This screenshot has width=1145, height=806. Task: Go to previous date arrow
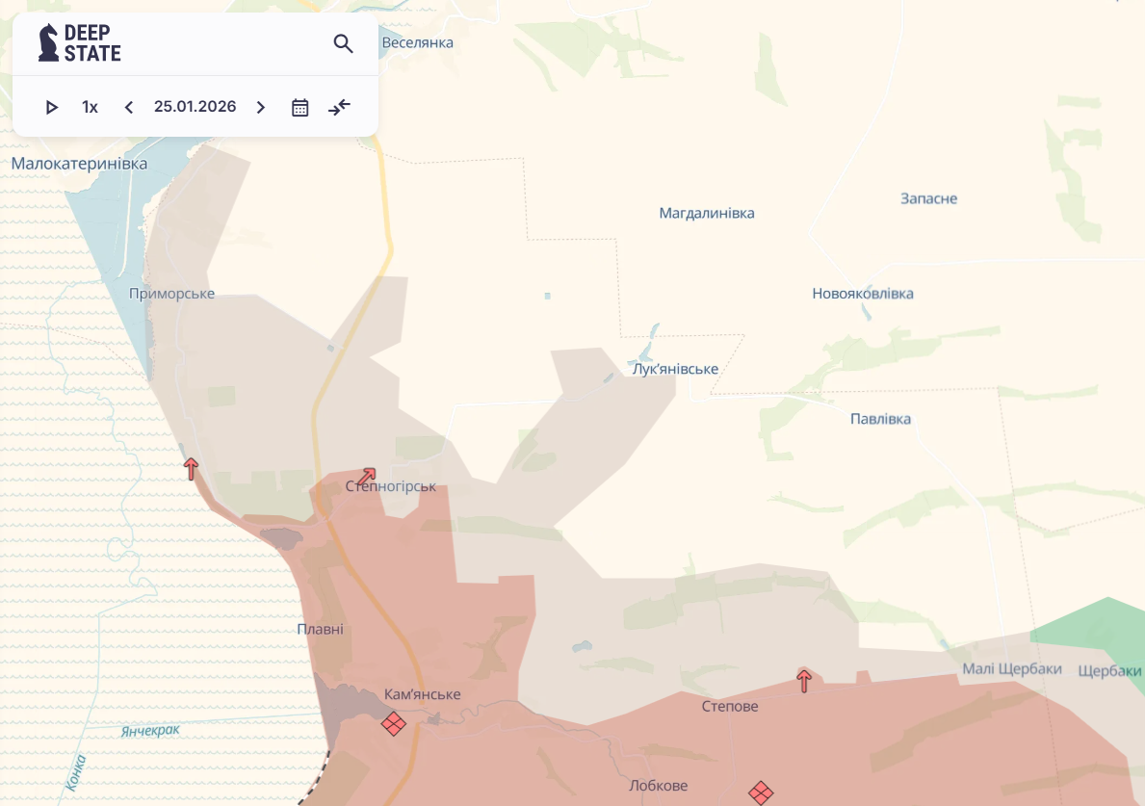[x=129, y=107]
